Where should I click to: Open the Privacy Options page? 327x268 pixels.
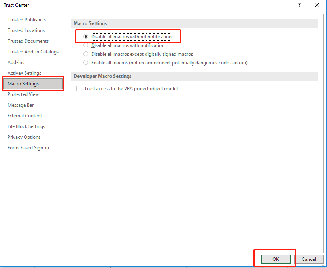[x=24, y=137]
